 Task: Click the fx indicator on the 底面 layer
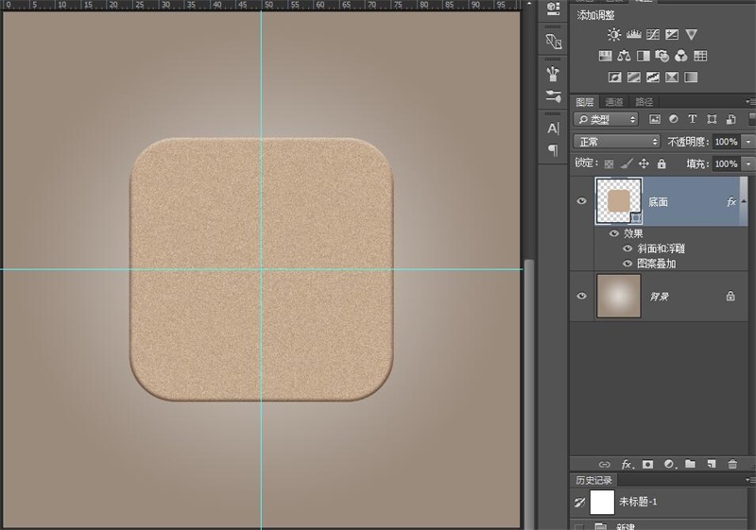(x=731, y=201)
